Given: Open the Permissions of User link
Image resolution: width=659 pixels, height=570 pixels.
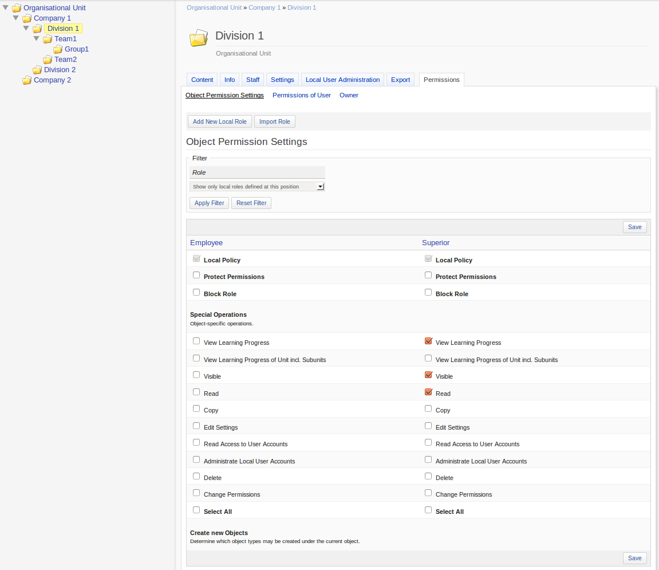Looking at the screenshot, I should click(301, 95).
